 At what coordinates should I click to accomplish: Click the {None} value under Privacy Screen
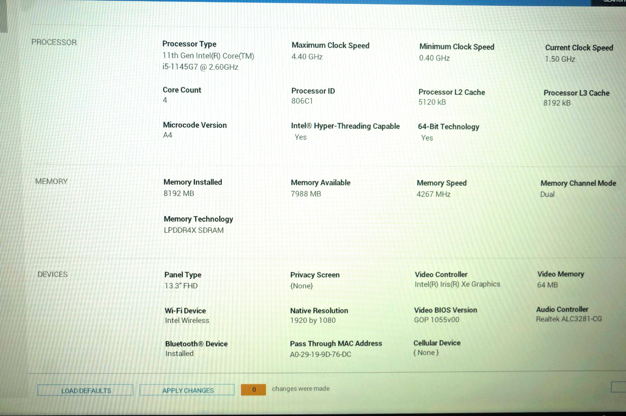click(302, 286)
